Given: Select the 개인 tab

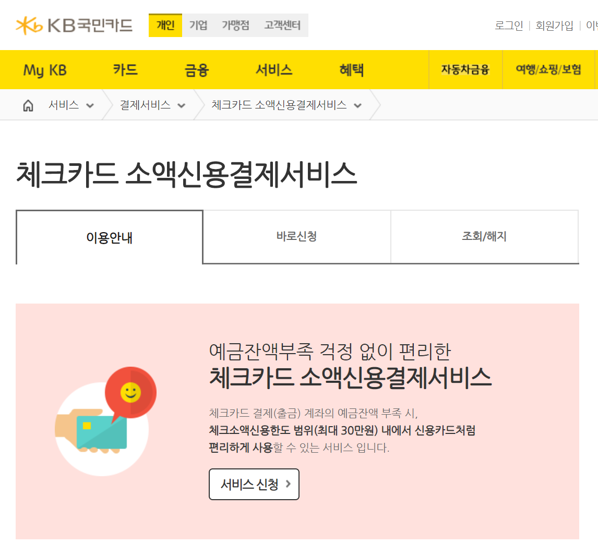Looking at the screenshot, I should tap(165, 25).
